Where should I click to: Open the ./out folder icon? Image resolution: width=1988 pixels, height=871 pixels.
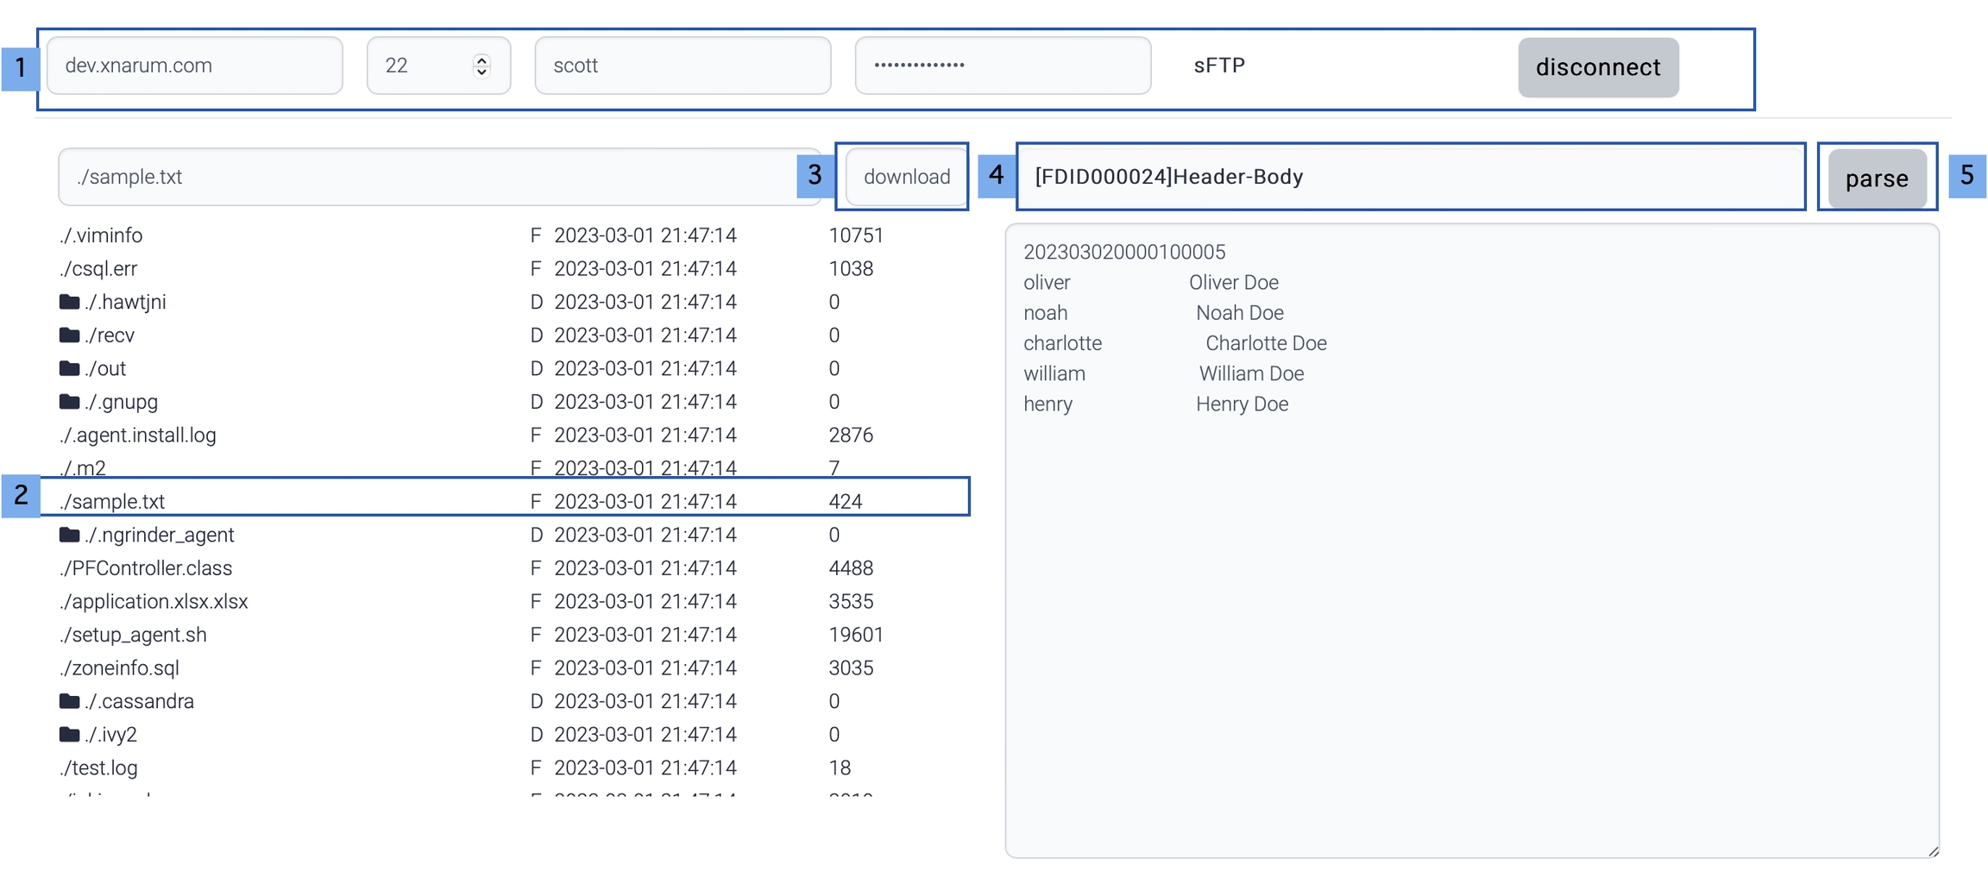[x=69, y=368]
